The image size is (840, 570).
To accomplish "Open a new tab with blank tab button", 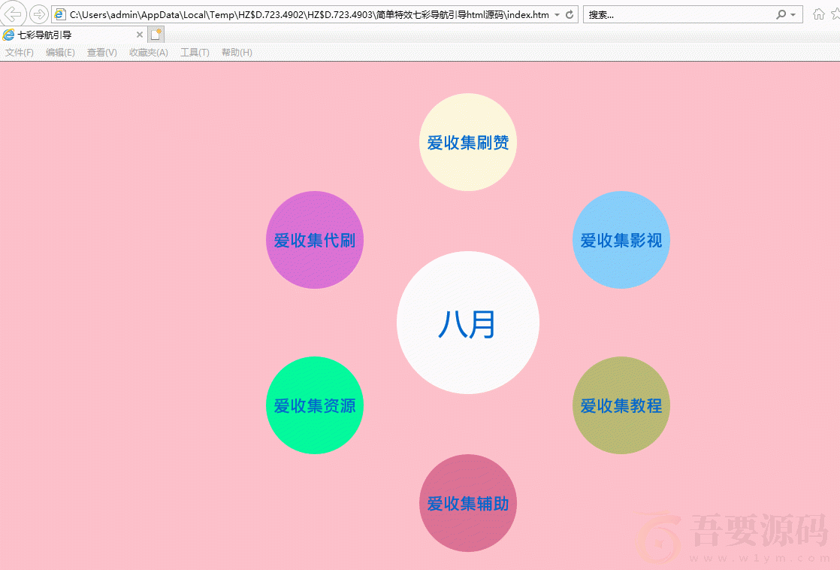I will [156, 35].
